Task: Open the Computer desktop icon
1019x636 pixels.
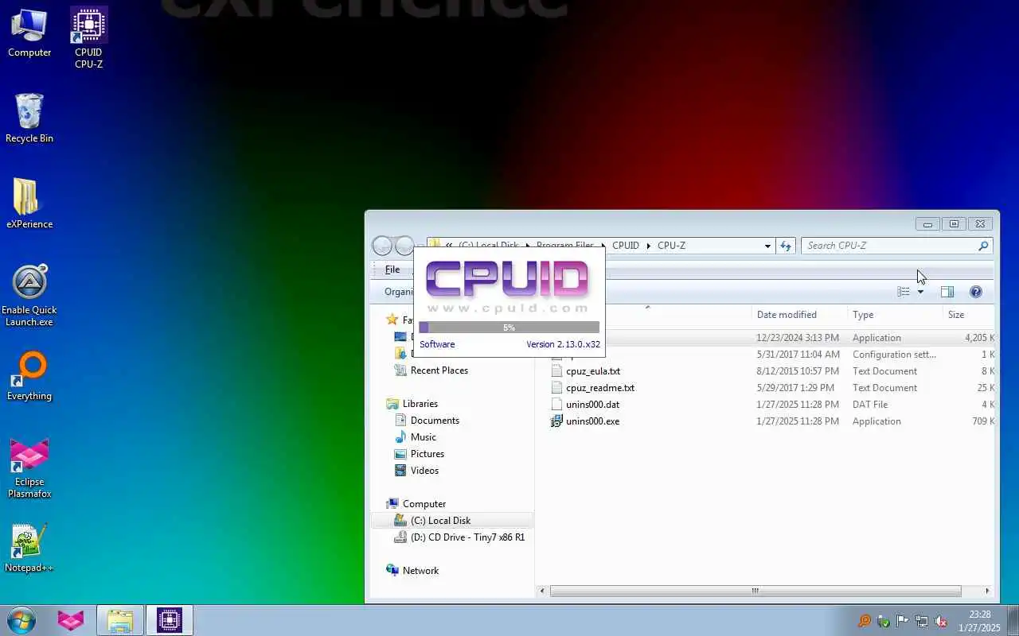Action: (x=29, y=33)
